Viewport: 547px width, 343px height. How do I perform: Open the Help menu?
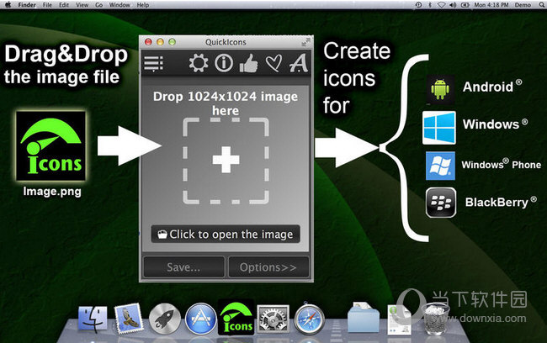tap(143, 5)
